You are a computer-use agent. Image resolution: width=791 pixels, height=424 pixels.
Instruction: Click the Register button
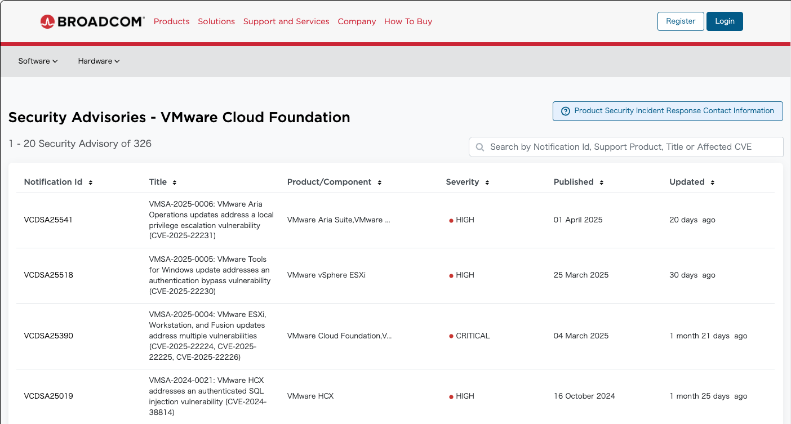(x=681, y=21)
